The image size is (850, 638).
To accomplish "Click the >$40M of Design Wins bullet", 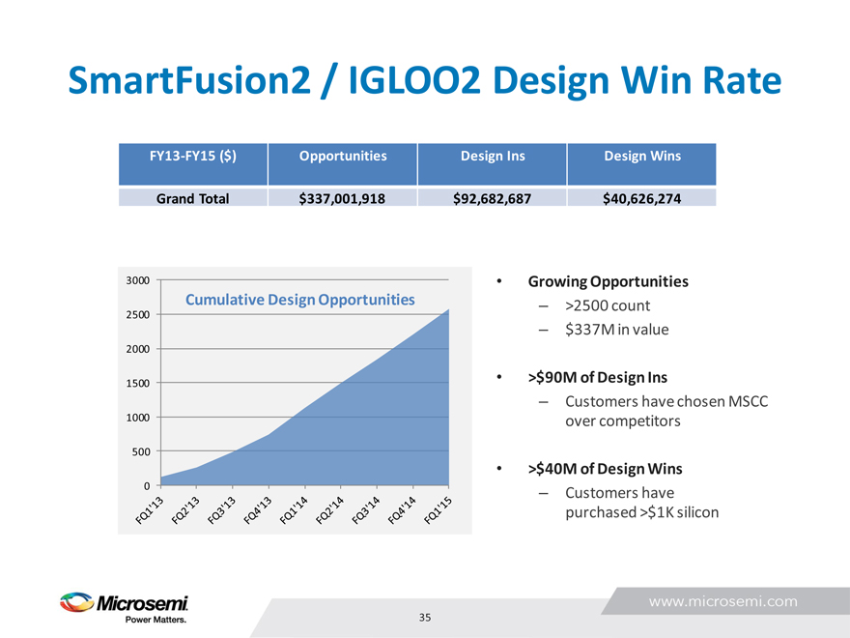I will pyautogui.click(x=605, y=469).
